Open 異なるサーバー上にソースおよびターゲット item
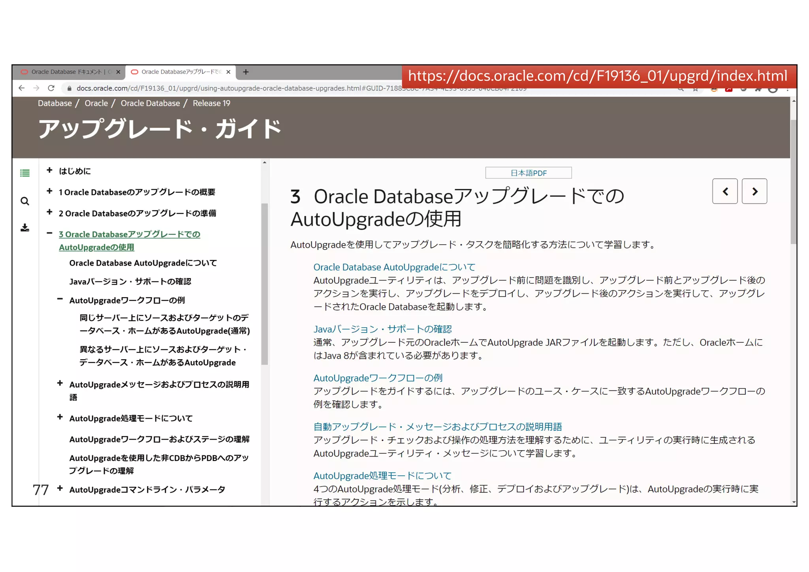Image resolution: width=809 pixels, height=572 pixels. coord(163,356)
